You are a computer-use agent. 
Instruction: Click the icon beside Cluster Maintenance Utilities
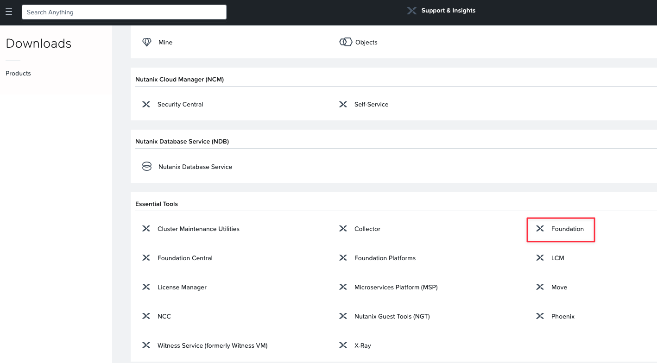[x=146, y=229]
